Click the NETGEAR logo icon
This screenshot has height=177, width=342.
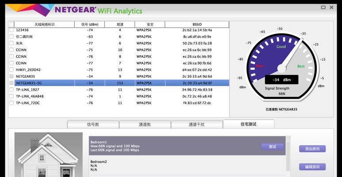pyautogui.click(x=30, y=9)
